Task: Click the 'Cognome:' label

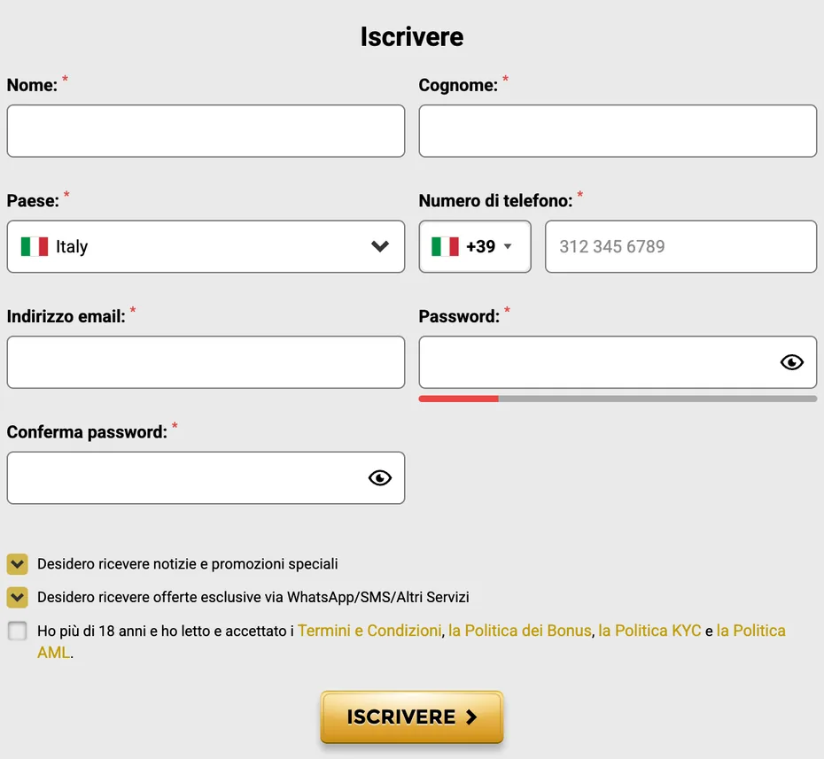Action: pyautogui.click(x=458, y=85)
